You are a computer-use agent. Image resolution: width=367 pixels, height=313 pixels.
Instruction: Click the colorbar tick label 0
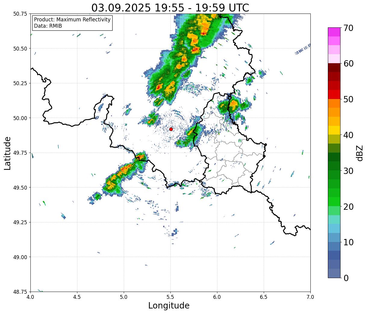click(346, 278)
